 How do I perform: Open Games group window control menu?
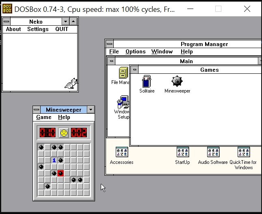coord(134,69)
